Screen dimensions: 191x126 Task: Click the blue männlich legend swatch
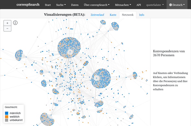(6, 113)
